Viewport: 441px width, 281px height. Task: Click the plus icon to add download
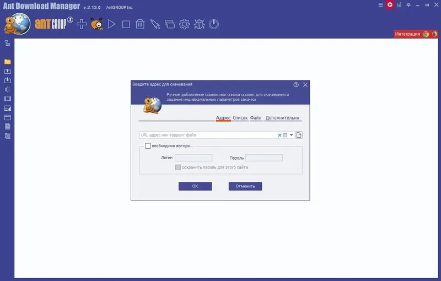82,24
